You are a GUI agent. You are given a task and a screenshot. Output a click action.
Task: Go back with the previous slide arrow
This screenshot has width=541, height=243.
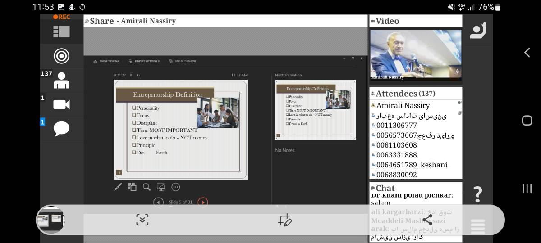(x=158, y=202)
